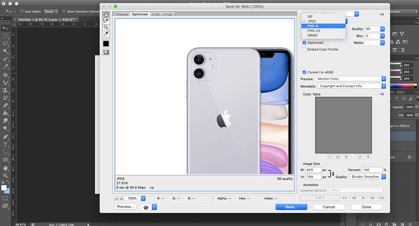
Task: Switch to the 2-Up tab
Action: [x=155, y=14]
